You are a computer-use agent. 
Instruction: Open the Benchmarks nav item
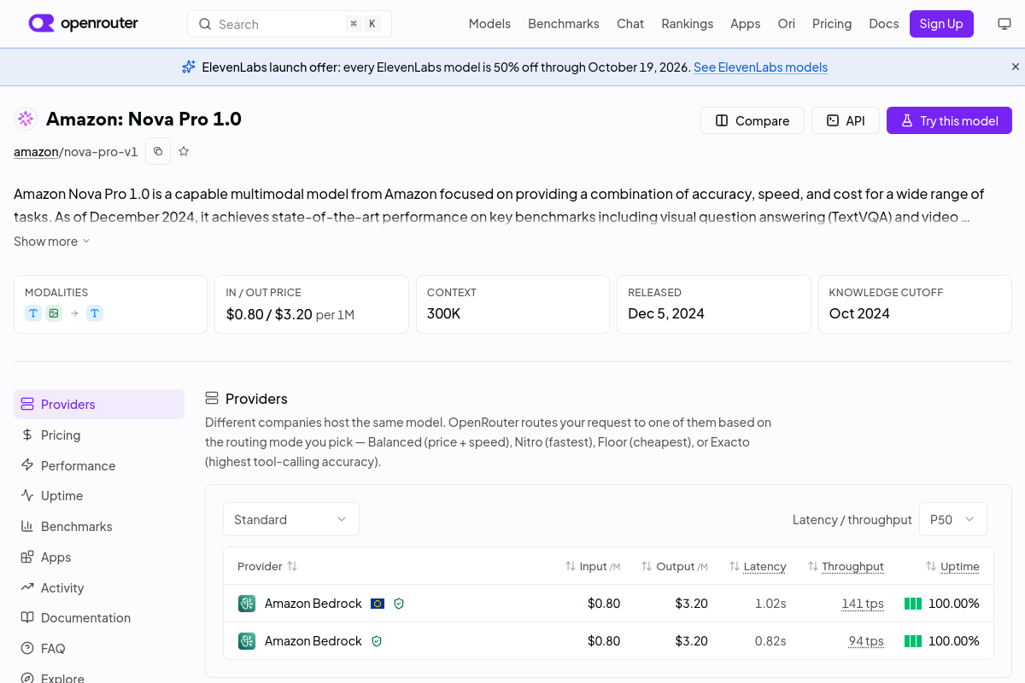click(564, 24)
